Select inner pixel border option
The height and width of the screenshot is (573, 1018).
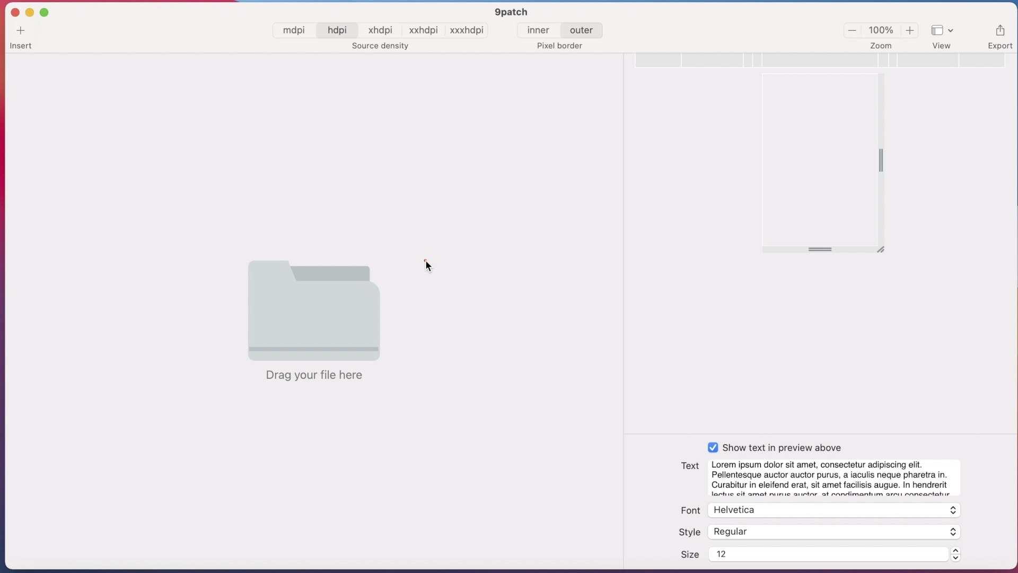(x=538, y=30)
